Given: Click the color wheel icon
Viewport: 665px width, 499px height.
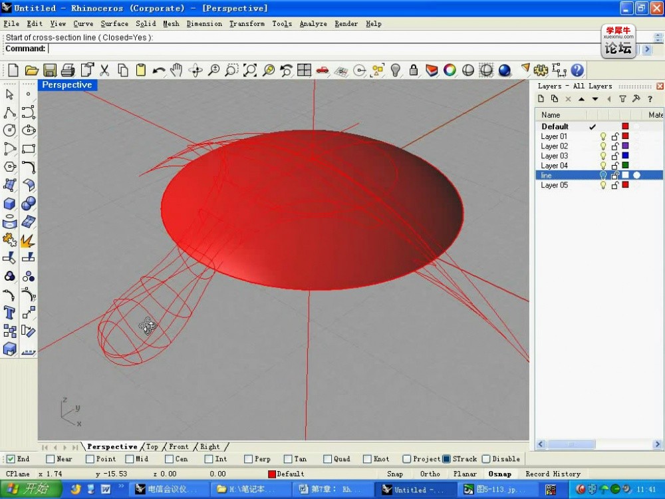Looking at the screenshot, I should (x=450, y=70).
